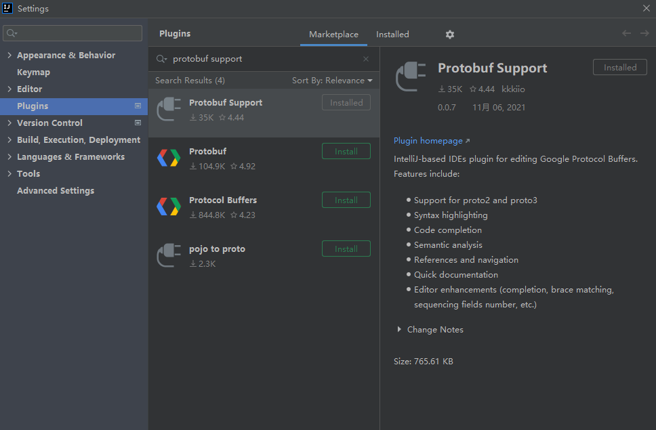
Task: Clear the plugin search text
Action: 366,59
